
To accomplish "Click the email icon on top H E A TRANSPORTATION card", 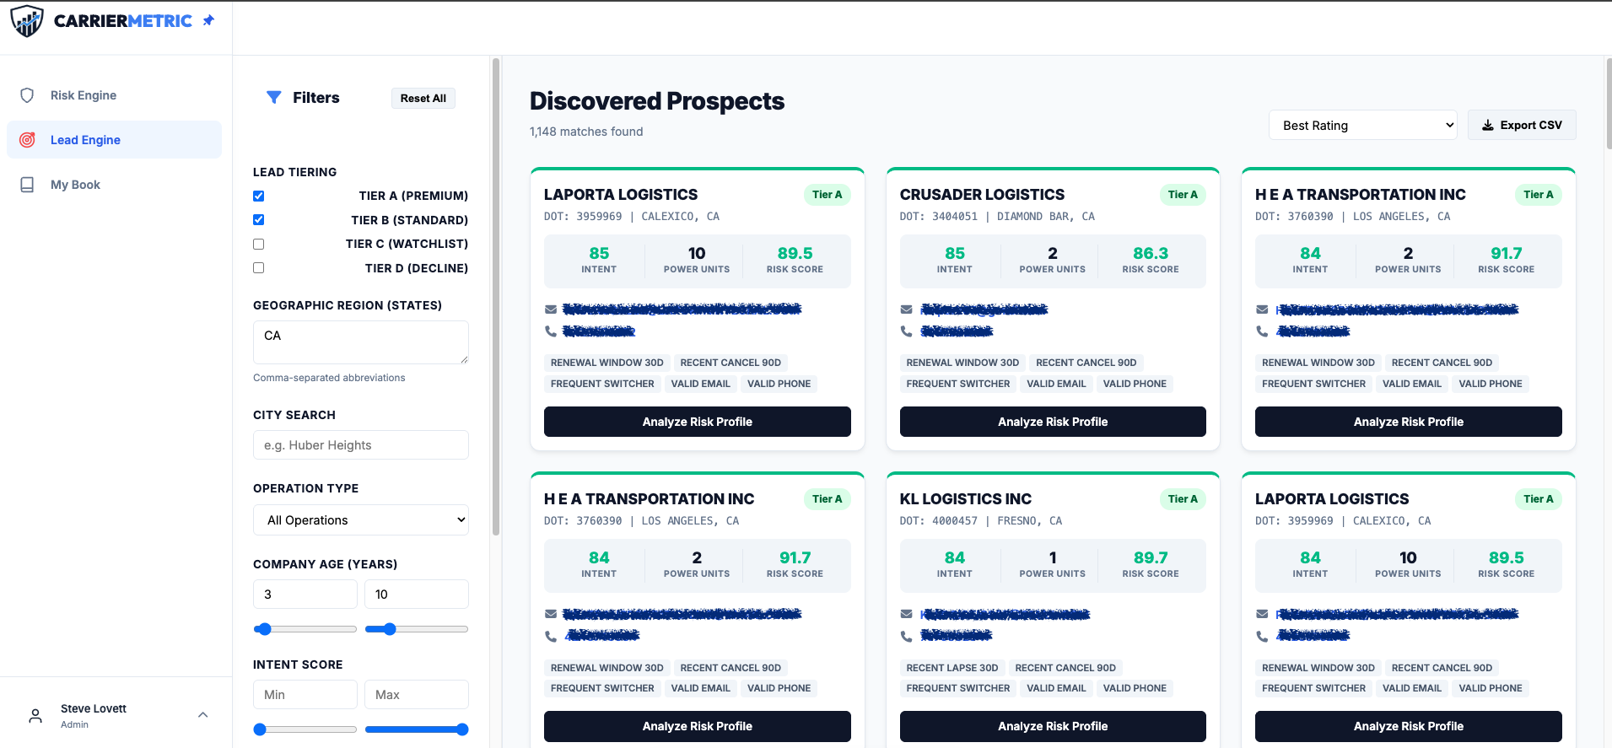I will point(1262,309).
